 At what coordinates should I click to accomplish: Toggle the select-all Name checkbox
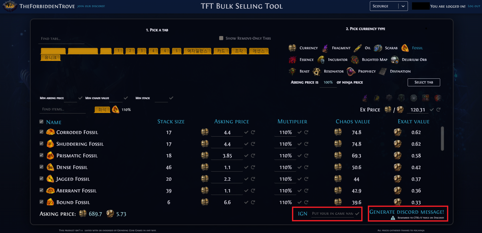click(41, 122)
